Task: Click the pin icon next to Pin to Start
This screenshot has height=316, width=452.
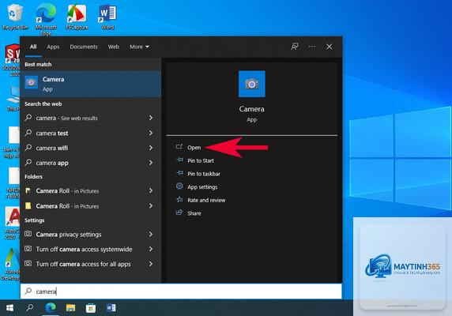Action: click(179, 160)
